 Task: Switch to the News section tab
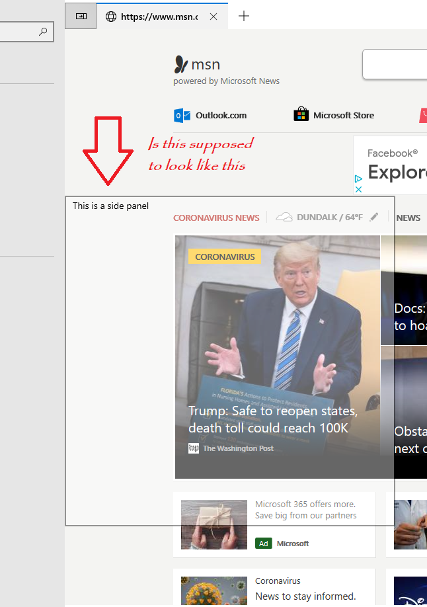coord(408,218)
